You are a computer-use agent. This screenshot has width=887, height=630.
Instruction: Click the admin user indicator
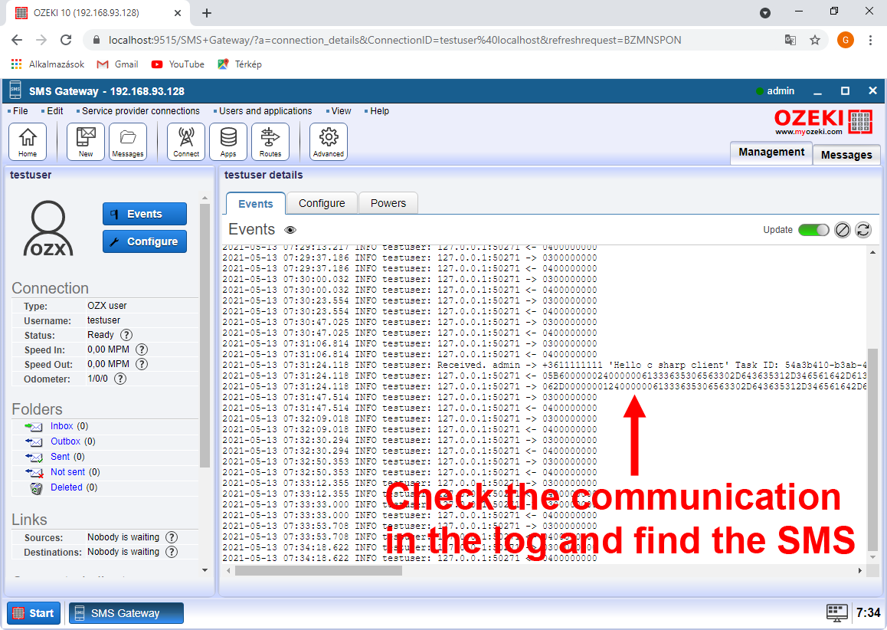[775, 91]
